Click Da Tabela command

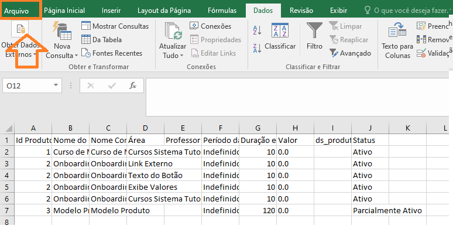coord(101,40)
